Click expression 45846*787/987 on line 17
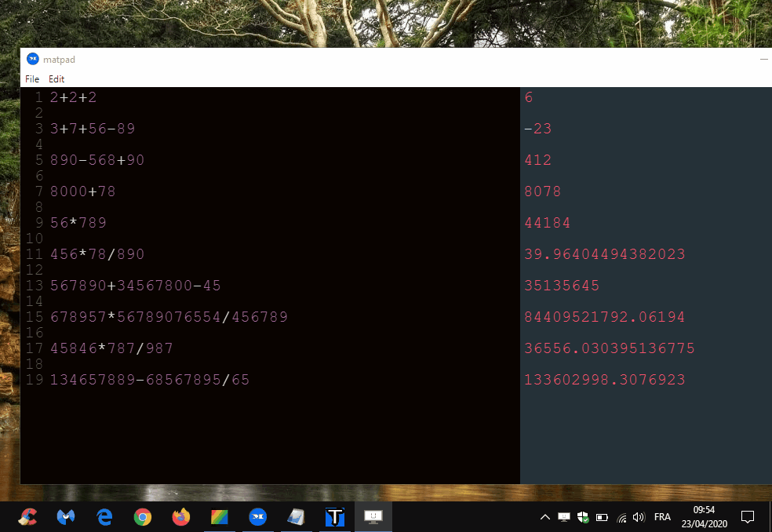Image resolution: width=772 pixels, height=532 pixels. (x=111, y=348)
